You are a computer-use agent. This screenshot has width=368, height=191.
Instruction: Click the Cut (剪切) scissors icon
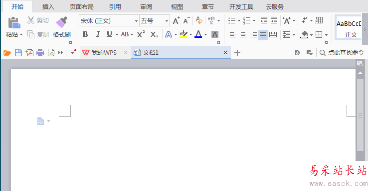[x=31, y=20]
